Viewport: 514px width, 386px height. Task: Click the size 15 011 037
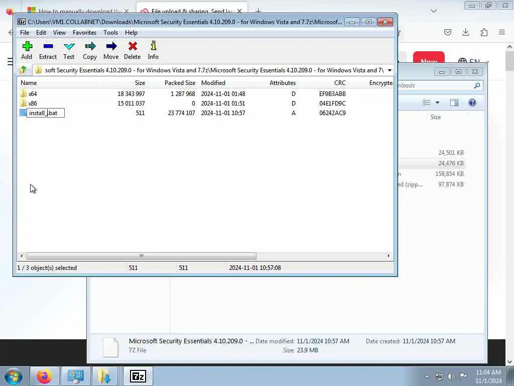tap(131, 104)
